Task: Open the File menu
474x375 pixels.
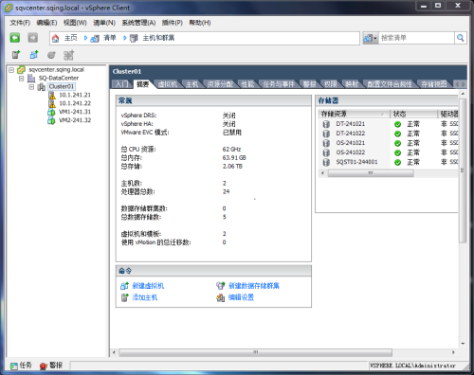Action: pos(20,23)
